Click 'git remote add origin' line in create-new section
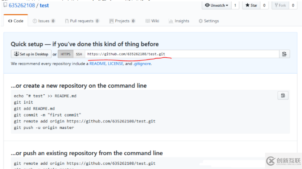The image size is (302, 169). point(85,121)
